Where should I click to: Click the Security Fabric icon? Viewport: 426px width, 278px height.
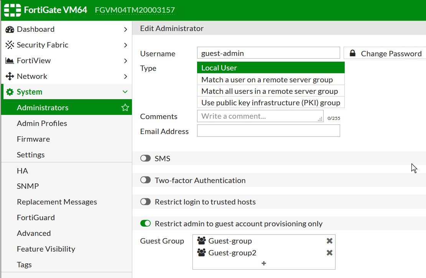pyautogui.click(x=10, y=45)
